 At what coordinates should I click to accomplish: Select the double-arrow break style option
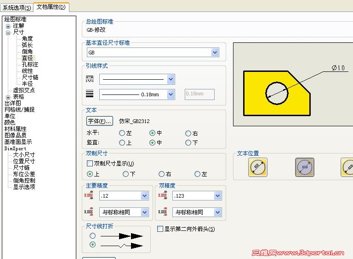click(x=92, y=236)
